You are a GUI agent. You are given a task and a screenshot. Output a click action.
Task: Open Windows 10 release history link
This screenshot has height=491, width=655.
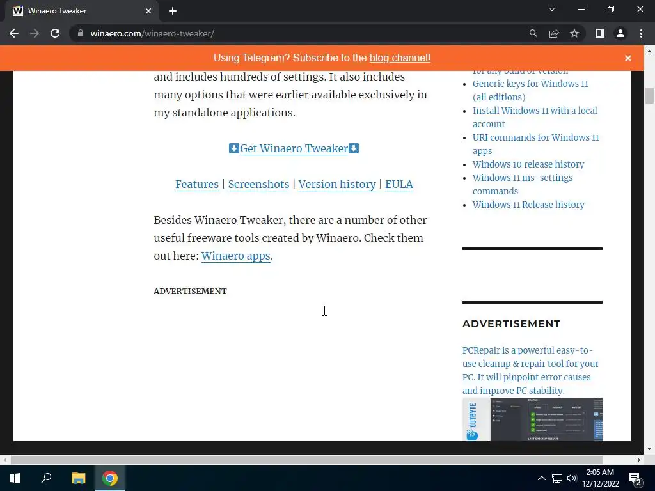(x=528, y=164)
